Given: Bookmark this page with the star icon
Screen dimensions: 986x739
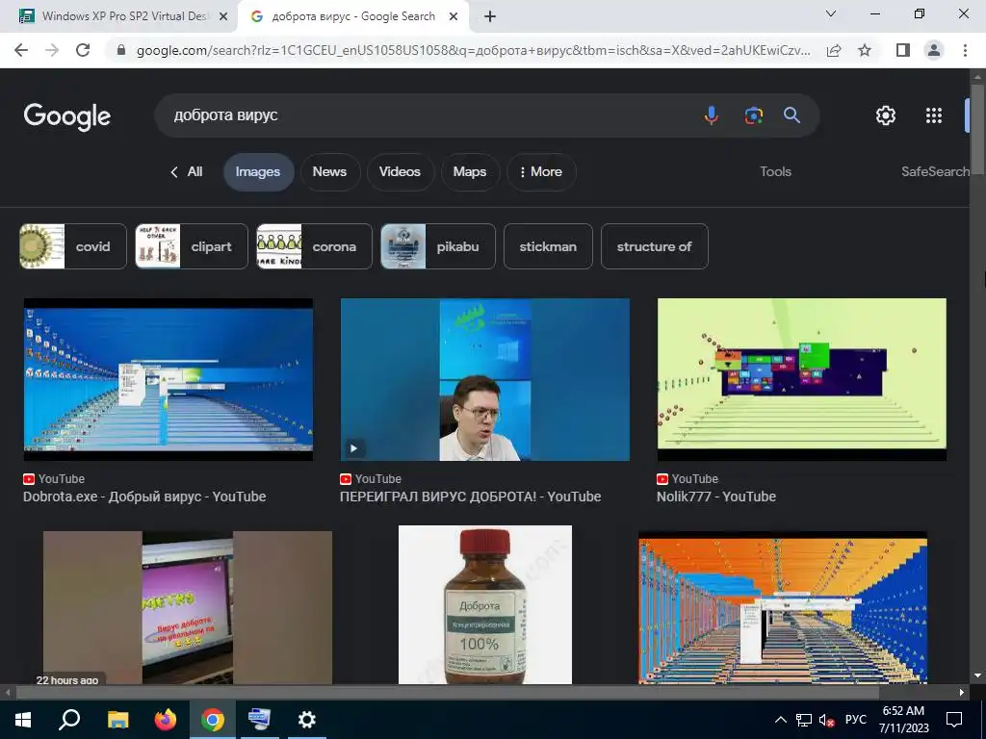Looking at the screenshot, I should [x=866, y=50].
